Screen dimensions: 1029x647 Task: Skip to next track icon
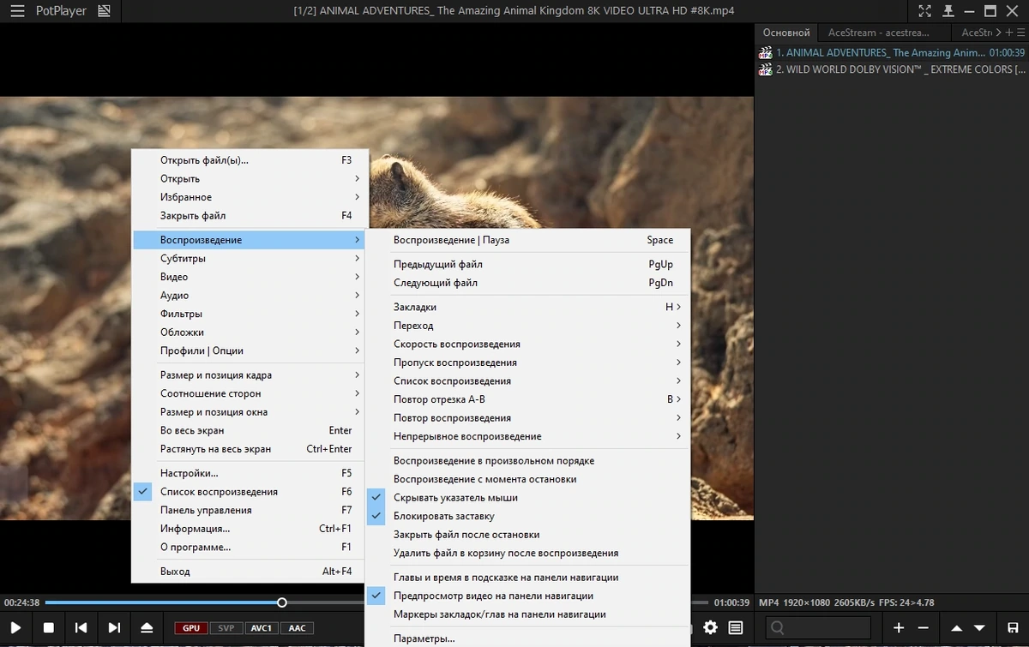point(114,628)
